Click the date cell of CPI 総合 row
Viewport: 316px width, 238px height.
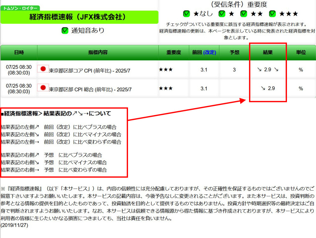coord(19,88)
